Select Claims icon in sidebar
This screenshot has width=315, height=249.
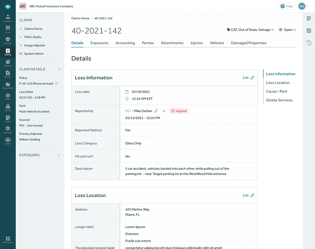click(x=8, y=52)
